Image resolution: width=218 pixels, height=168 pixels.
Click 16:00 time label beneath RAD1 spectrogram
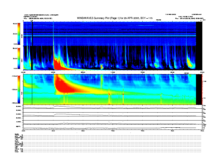[x=142, y=72]
